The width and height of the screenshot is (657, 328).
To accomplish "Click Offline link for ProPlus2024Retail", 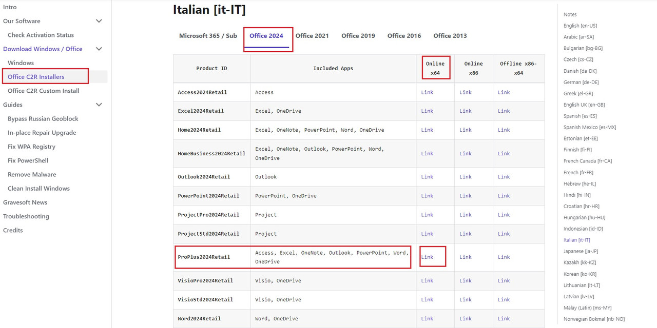I will tap(504, 257).
